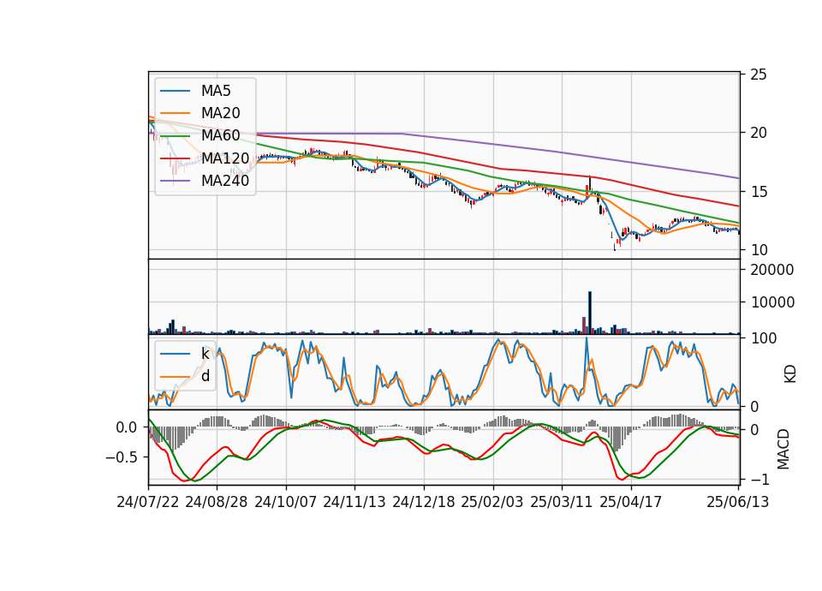The image size is (822, 591).
Task: Click the orange MA20 legend line swatch
Action: [x=175, y=113]
